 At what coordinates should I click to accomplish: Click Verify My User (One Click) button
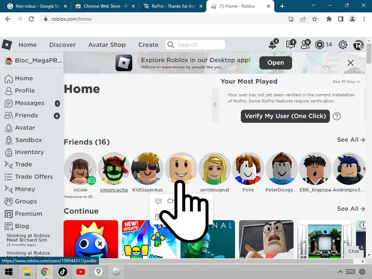[285, 116]
